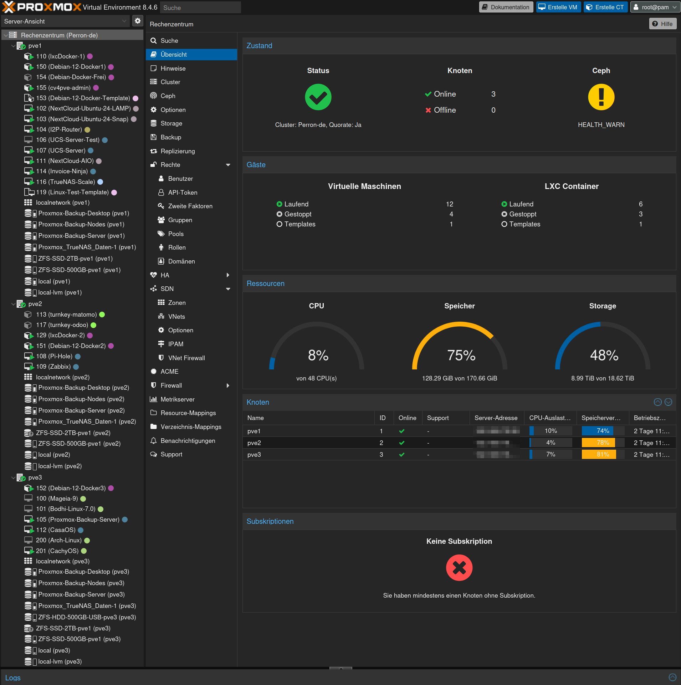
Task: Open the Server-Ansicht view dropdown
Action: pos(124,21)
